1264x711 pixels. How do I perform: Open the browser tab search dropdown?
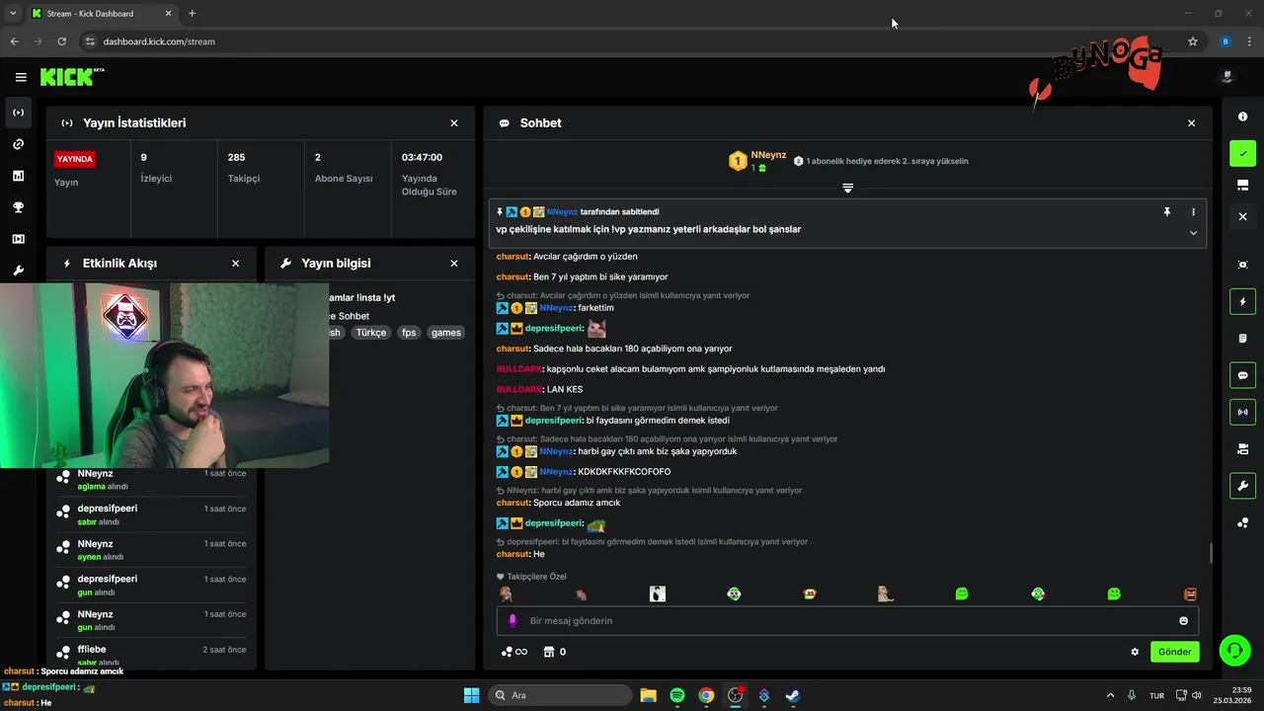(13, 13)
